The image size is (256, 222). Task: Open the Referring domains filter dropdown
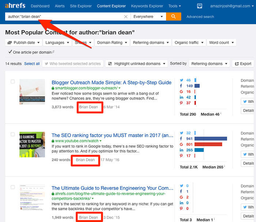click(151, 42)
